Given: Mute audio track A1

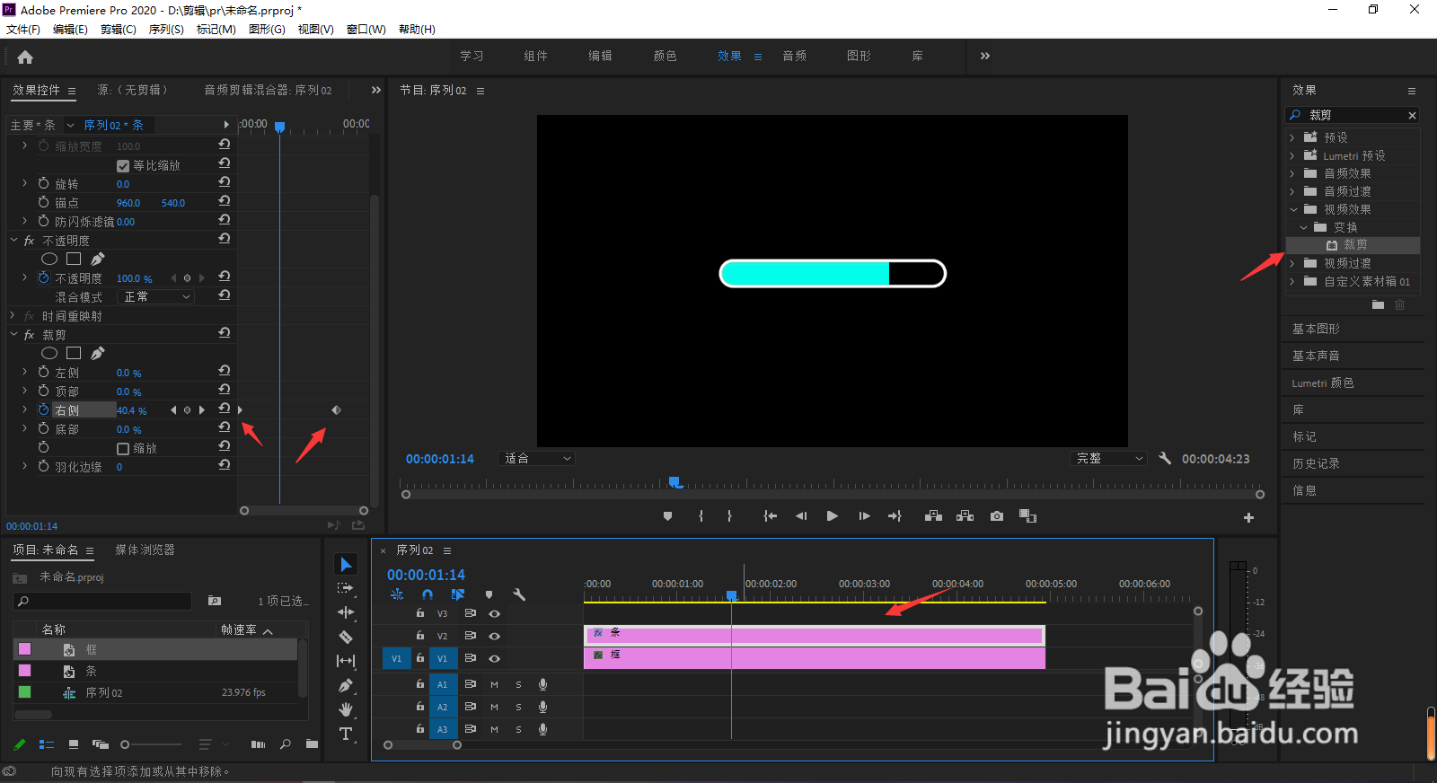Looking at the screenshot, I should tap(494, 684).
